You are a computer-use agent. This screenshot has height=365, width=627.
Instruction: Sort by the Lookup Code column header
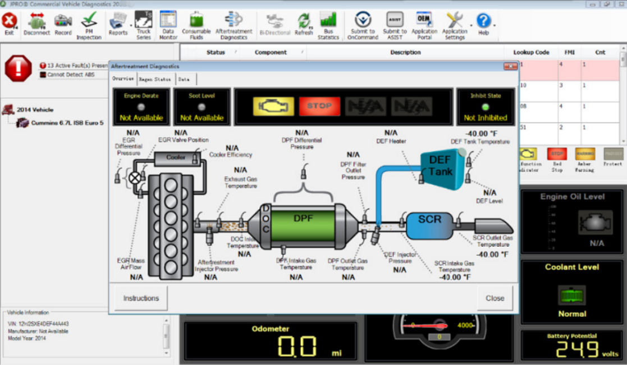[531, 52]
